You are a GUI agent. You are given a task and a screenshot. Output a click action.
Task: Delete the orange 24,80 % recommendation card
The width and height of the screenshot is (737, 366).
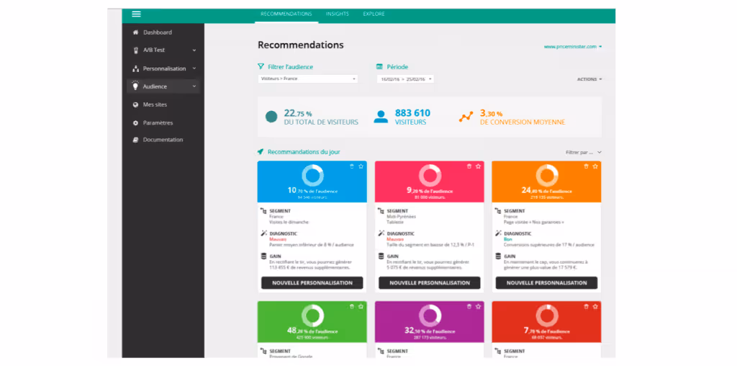[586, 166]
